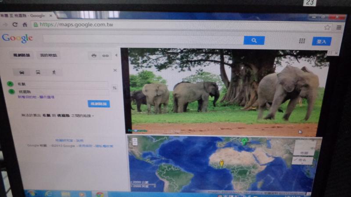The image size is (351, 197).
Task: Open the Get Directions tab
Action: point(21,55)
